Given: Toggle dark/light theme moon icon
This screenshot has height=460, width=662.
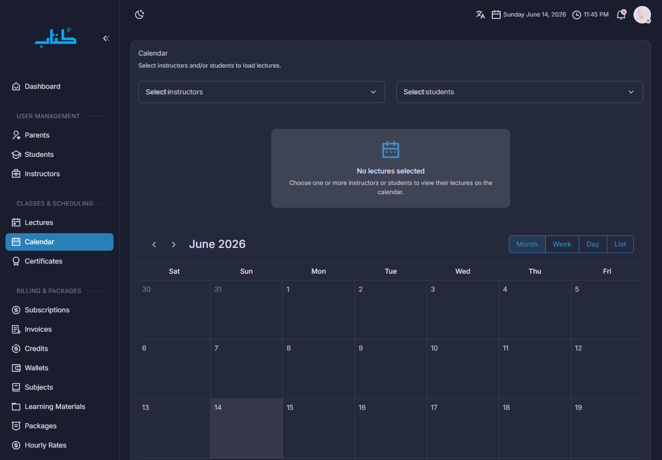Looking at the screenshot, I should click(140, 14).
